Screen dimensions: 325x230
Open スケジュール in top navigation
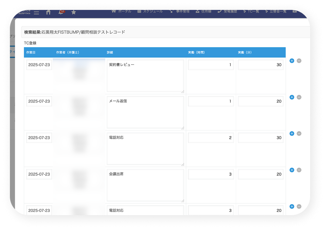pyautogui.click(x=150, y=11)
